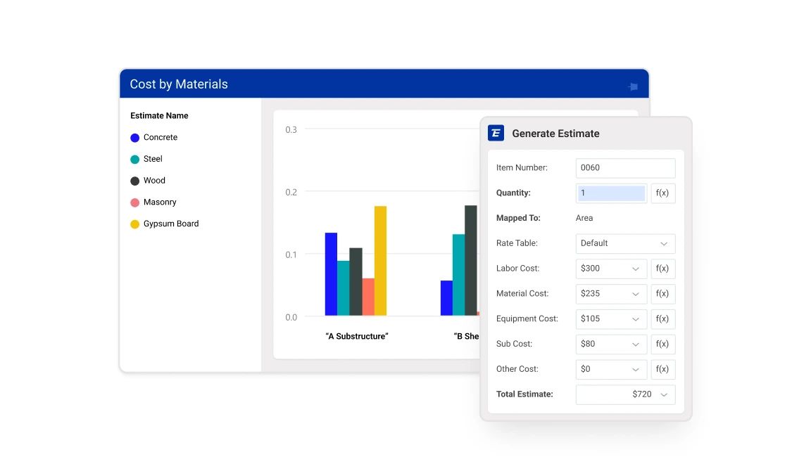Click the pin icon in Cost by Materials header
The height and width of the screenshot is (464, 811).
click(633, 86)
